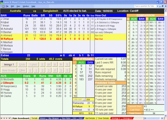
Task: Click the nb (no ball) button
Action: [49, 64]
